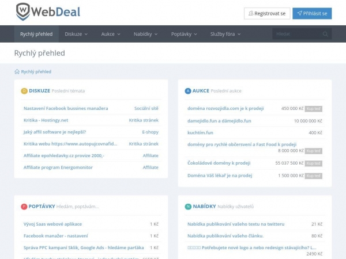Click the green N Nabídky badge icon
Image resolution: width=346 pixels, height=259 pixels.
click(188, 207)
